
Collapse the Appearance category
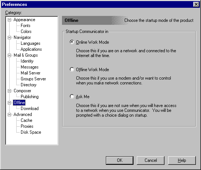point(9,20)
